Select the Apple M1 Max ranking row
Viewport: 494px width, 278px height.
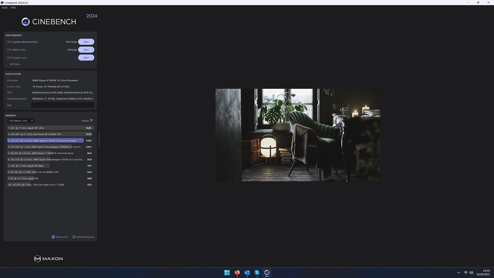51,166
